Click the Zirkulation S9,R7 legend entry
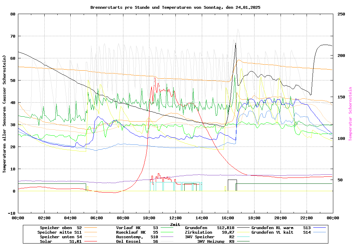The width and height of the screenshot is (360, 246). coord(210,232)
